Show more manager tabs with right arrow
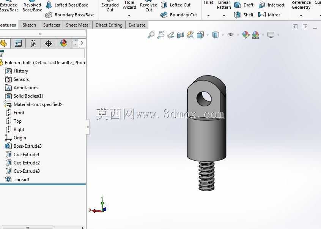 [x=82, y=43]
